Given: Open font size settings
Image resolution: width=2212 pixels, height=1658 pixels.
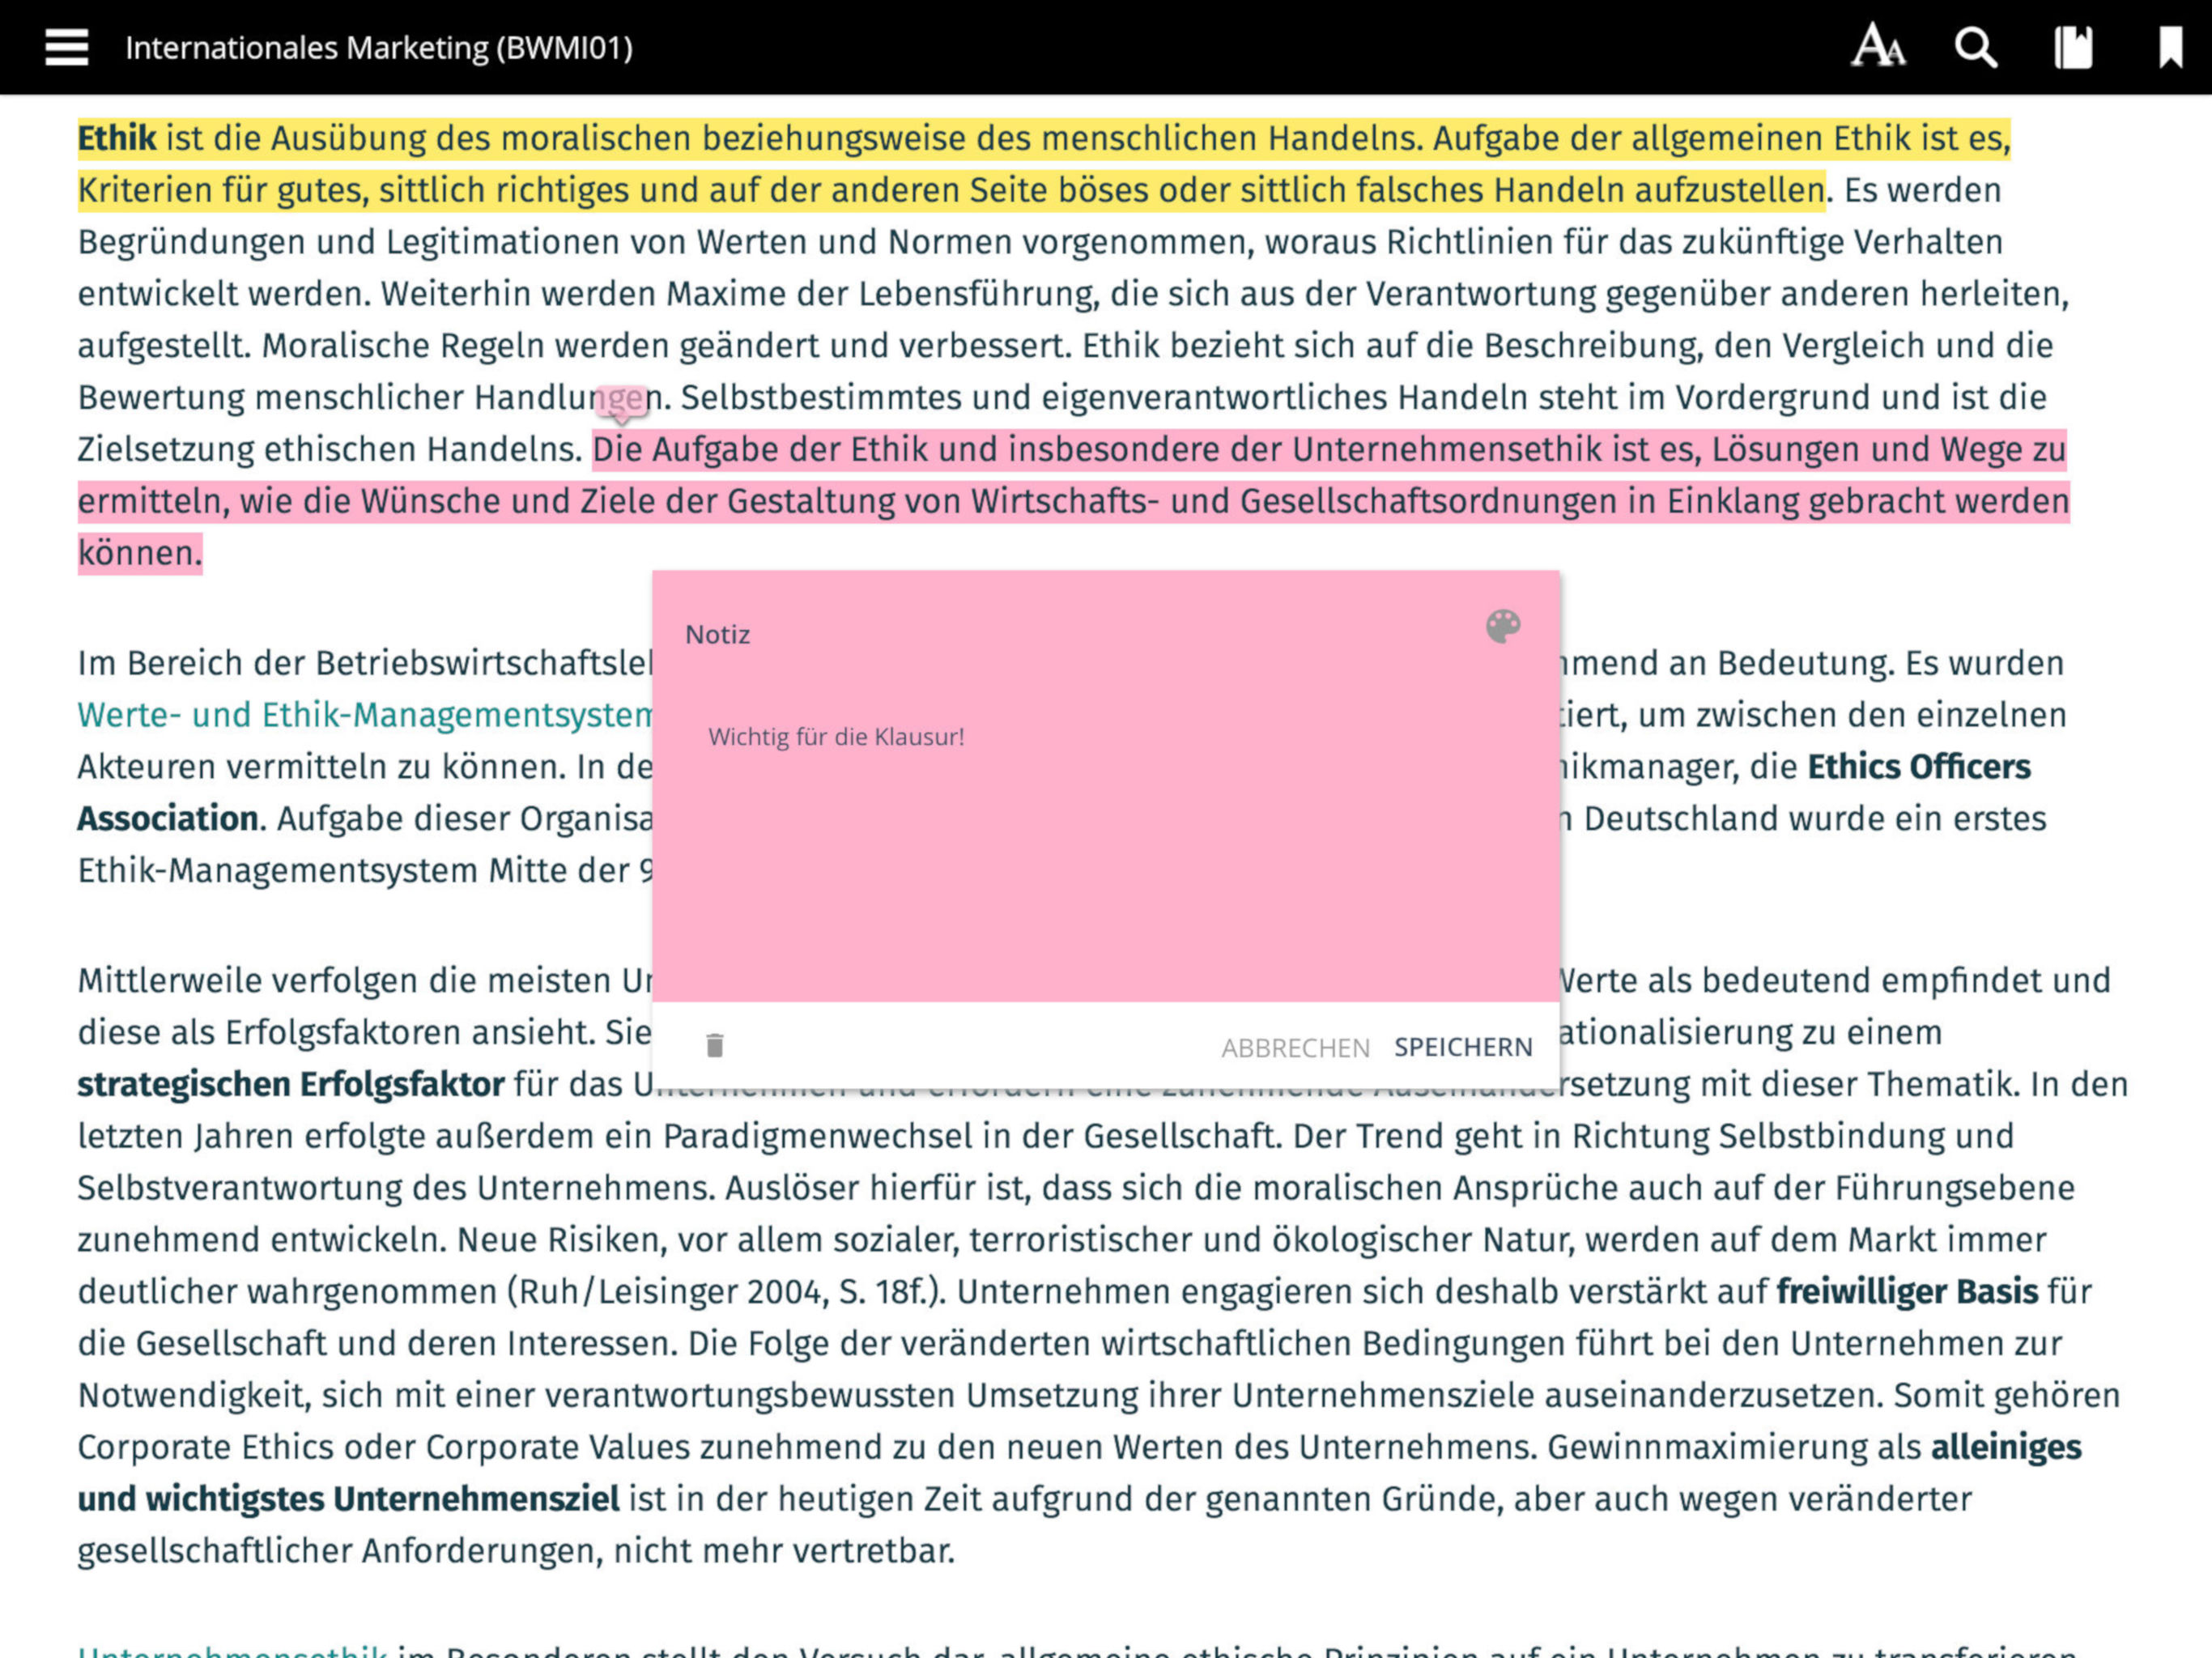Looking at the screenshot, I should point(1877,47).
